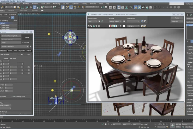Open the Area to Render View dropdown

coord(92,21)
